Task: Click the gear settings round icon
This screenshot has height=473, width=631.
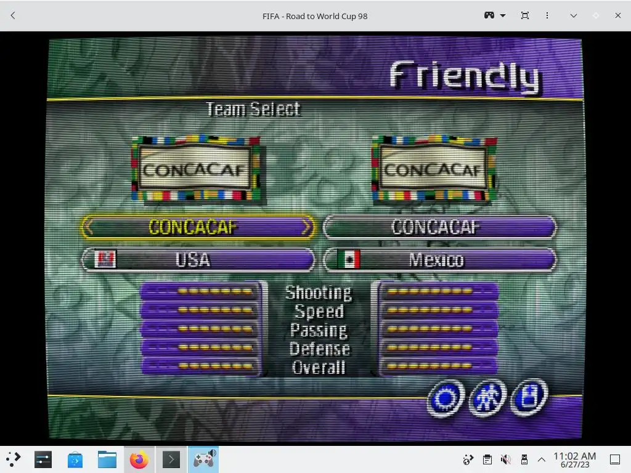Action: tap(446, 398)
